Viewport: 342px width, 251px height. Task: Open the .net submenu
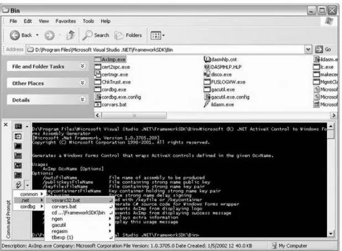(x=29, y=200)
